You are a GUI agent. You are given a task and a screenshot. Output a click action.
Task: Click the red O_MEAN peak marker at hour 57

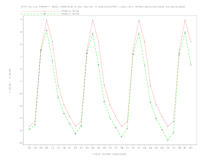139,20
